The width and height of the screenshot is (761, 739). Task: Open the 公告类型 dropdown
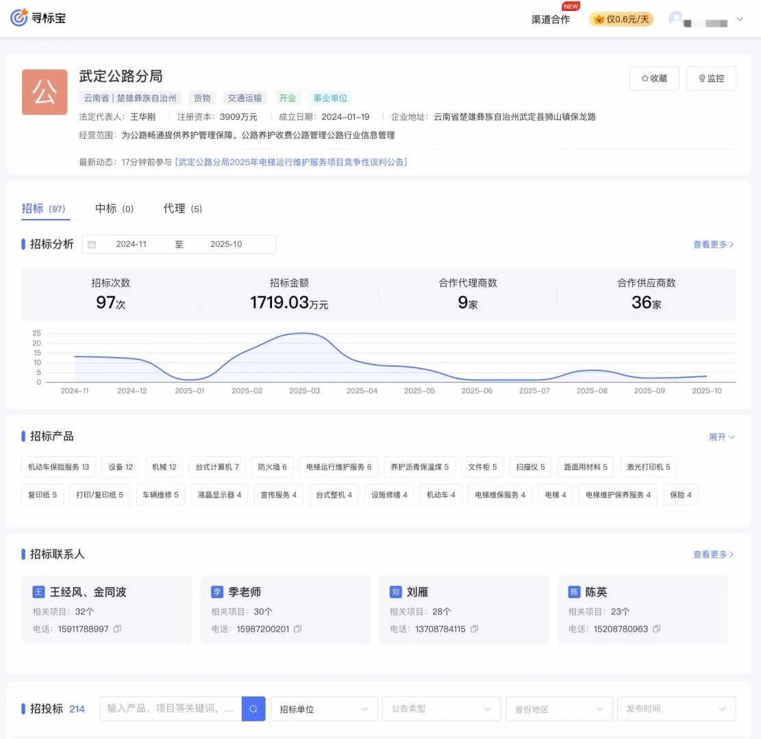point(441,709)
